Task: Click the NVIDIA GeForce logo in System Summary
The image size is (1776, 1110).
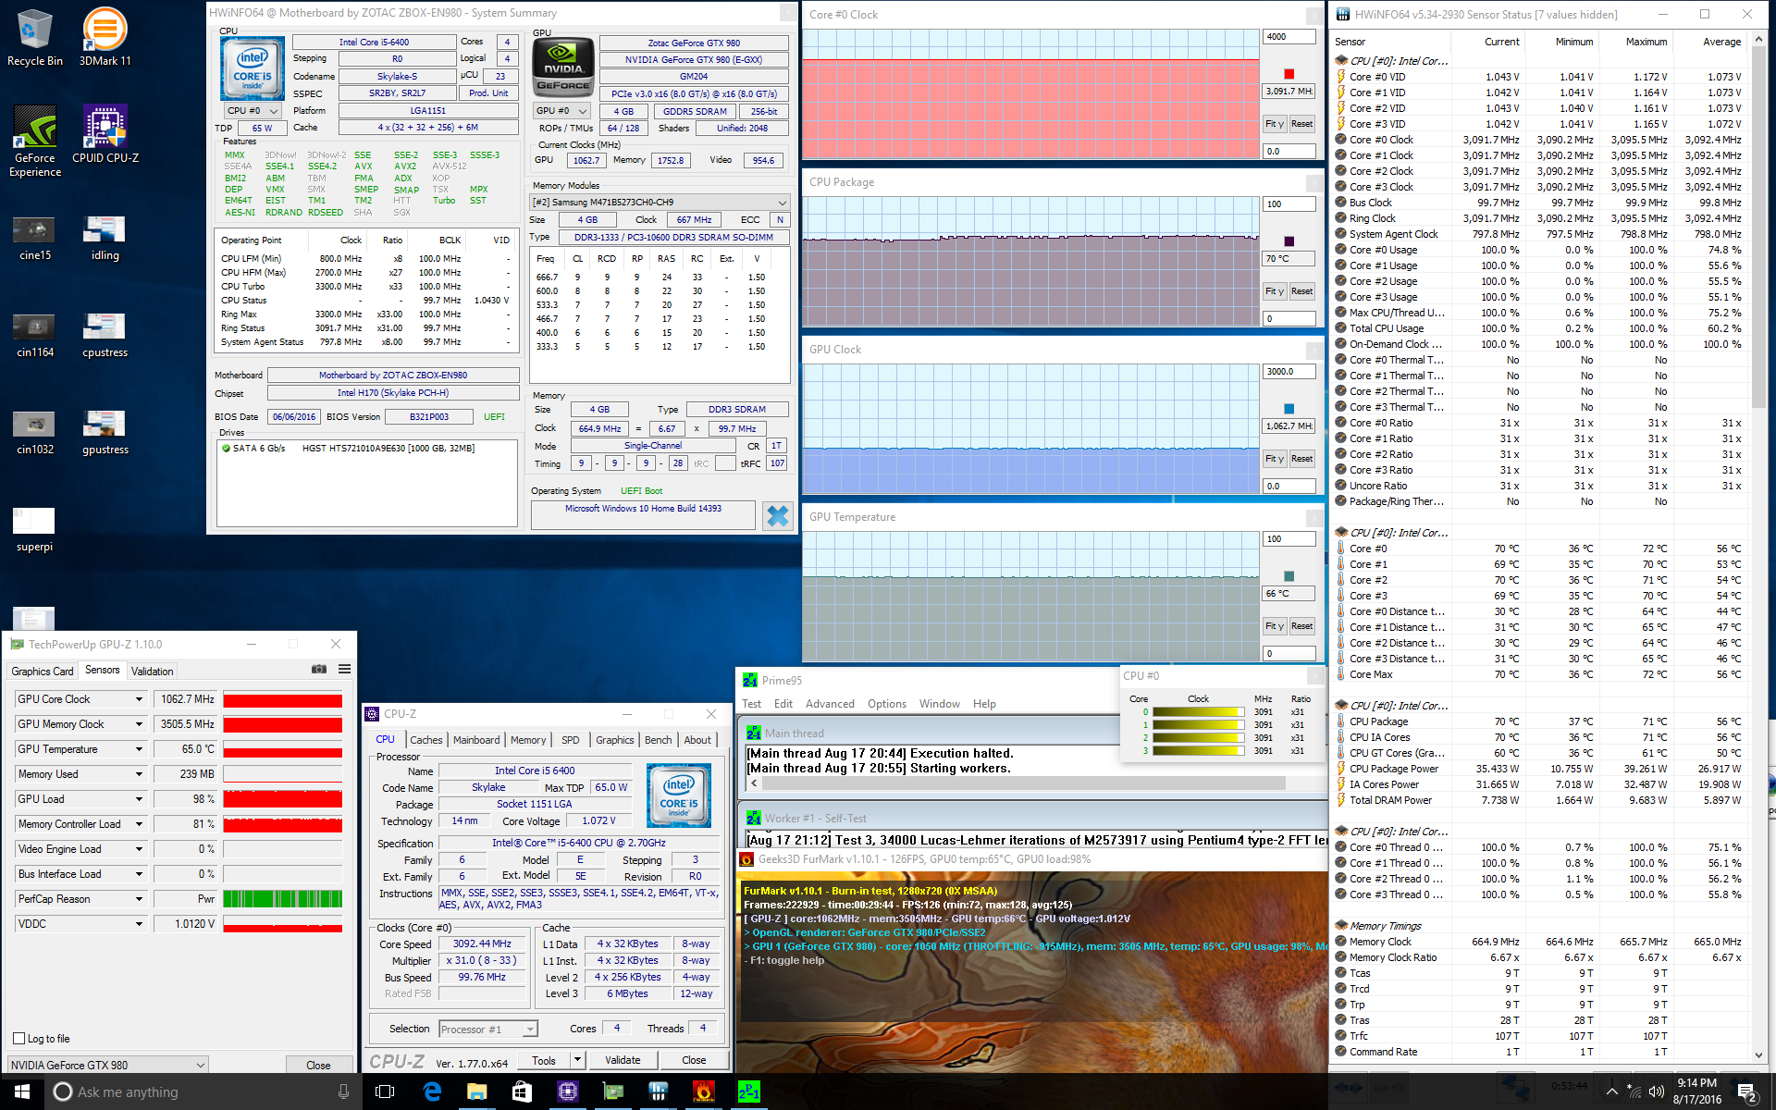Action: 563,68
